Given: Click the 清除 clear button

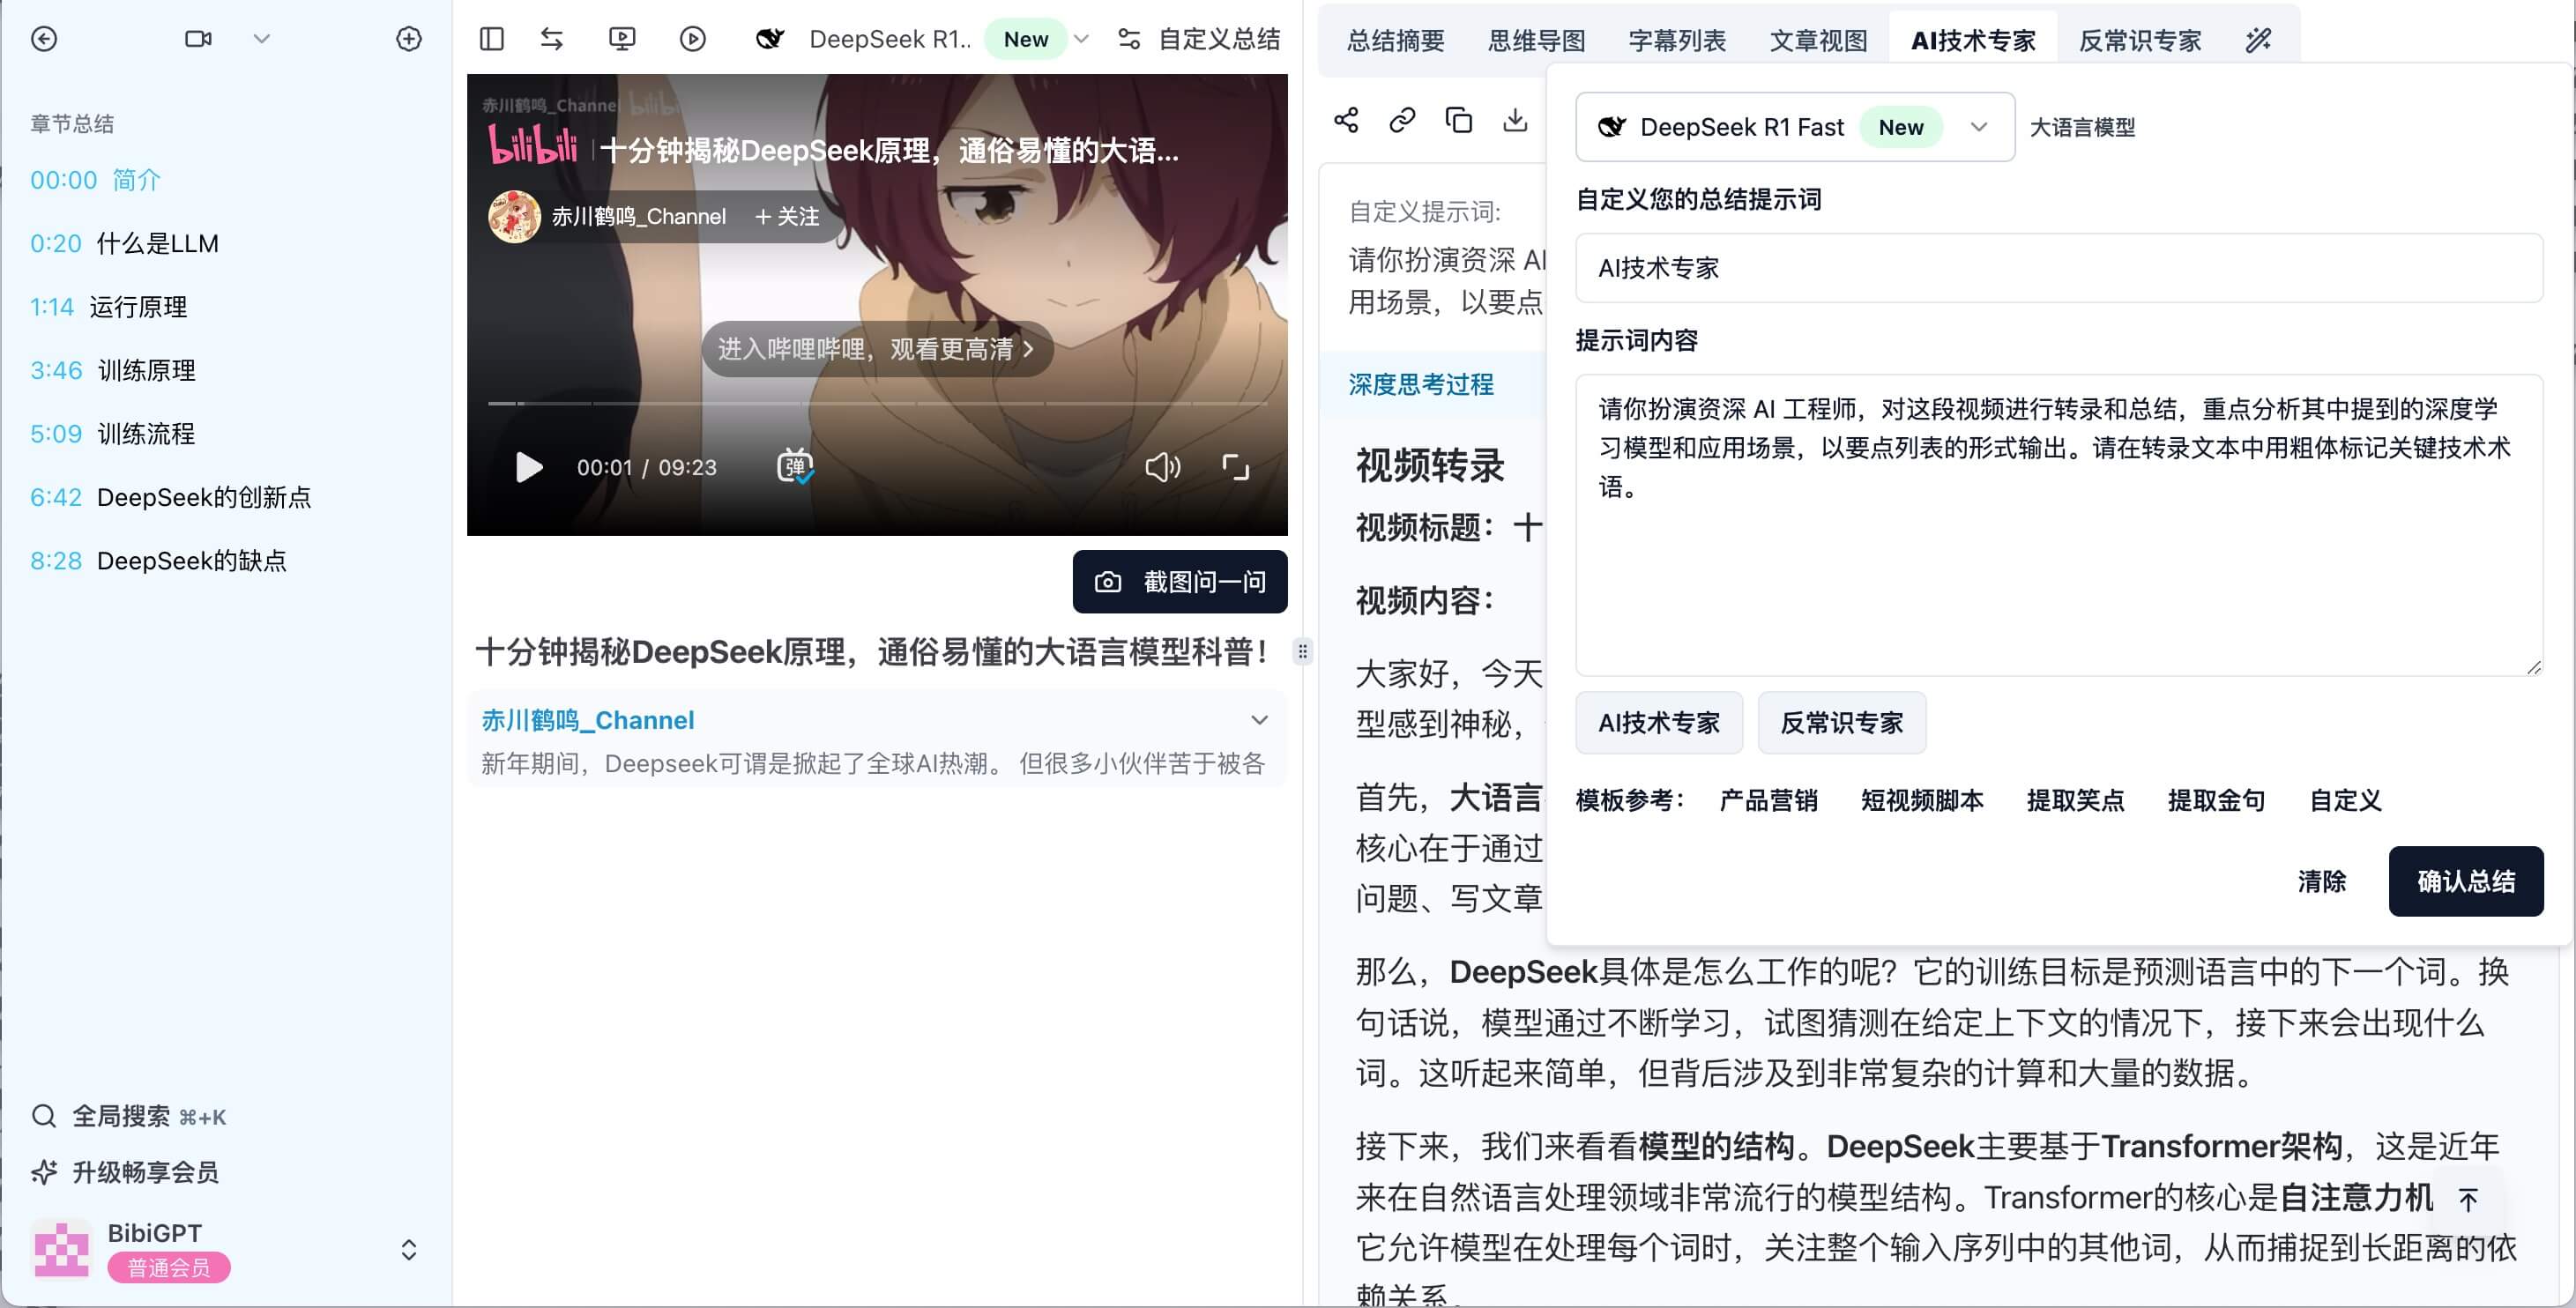Looking at the screenshot, I should click(x=2322, y=881).
